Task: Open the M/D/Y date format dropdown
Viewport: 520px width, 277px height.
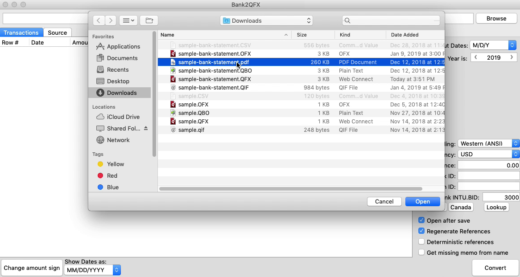Action: pyautogui.click(x=494, y=45)
